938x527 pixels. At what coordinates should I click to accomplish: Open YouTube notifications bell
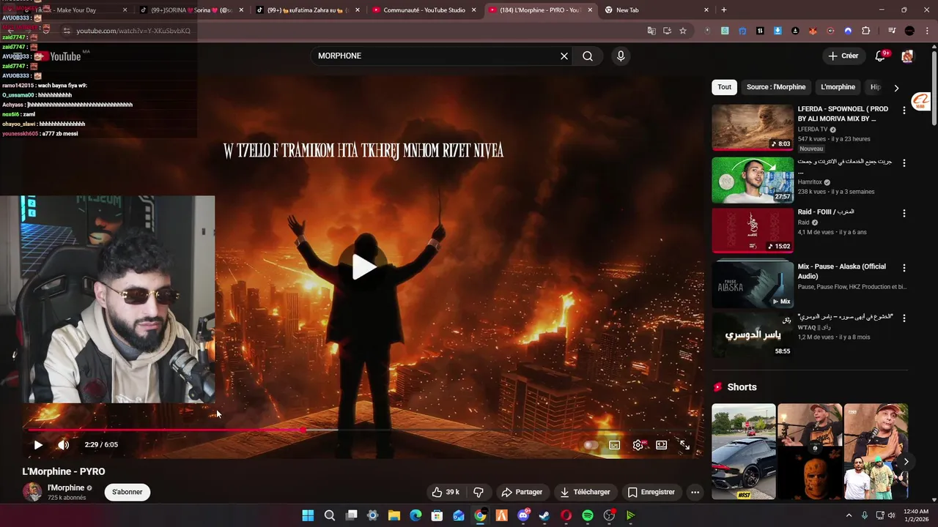pyautogui.click(x=881, y=56)
